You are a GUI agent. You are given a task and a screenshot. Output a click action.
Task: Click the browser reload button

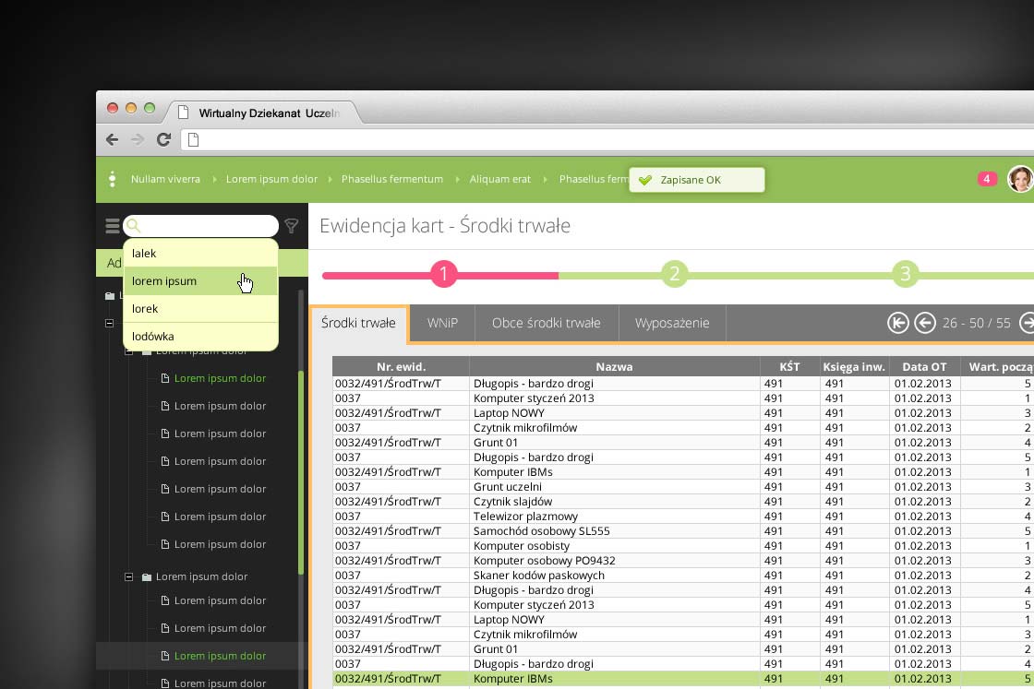pos(163,139)
